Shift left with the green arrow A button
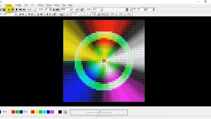Viewport: 211px width, 119px height. 22,14
